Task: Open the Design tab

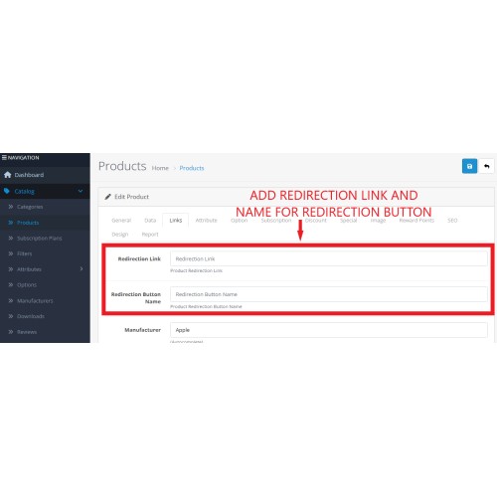Action: [x=120, y=235]
